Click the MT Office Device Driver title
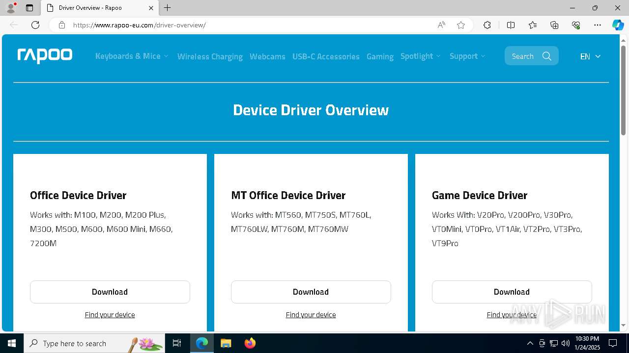Viewport: 629px width, 353px height. (288, 195)
